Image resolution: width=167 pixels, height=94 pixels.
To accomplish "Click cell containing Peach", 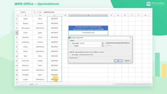I will click(x=26, y=33).
